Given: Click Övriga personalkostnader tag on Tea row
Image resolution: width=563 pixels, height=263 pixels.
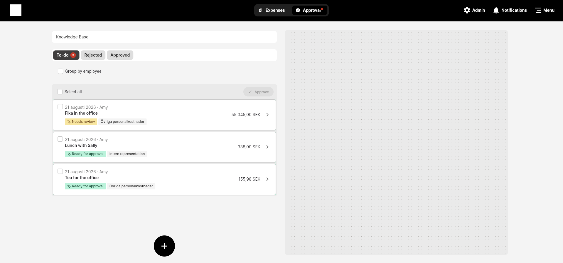Looking at the screenshot, I should (x=131, y=186).
